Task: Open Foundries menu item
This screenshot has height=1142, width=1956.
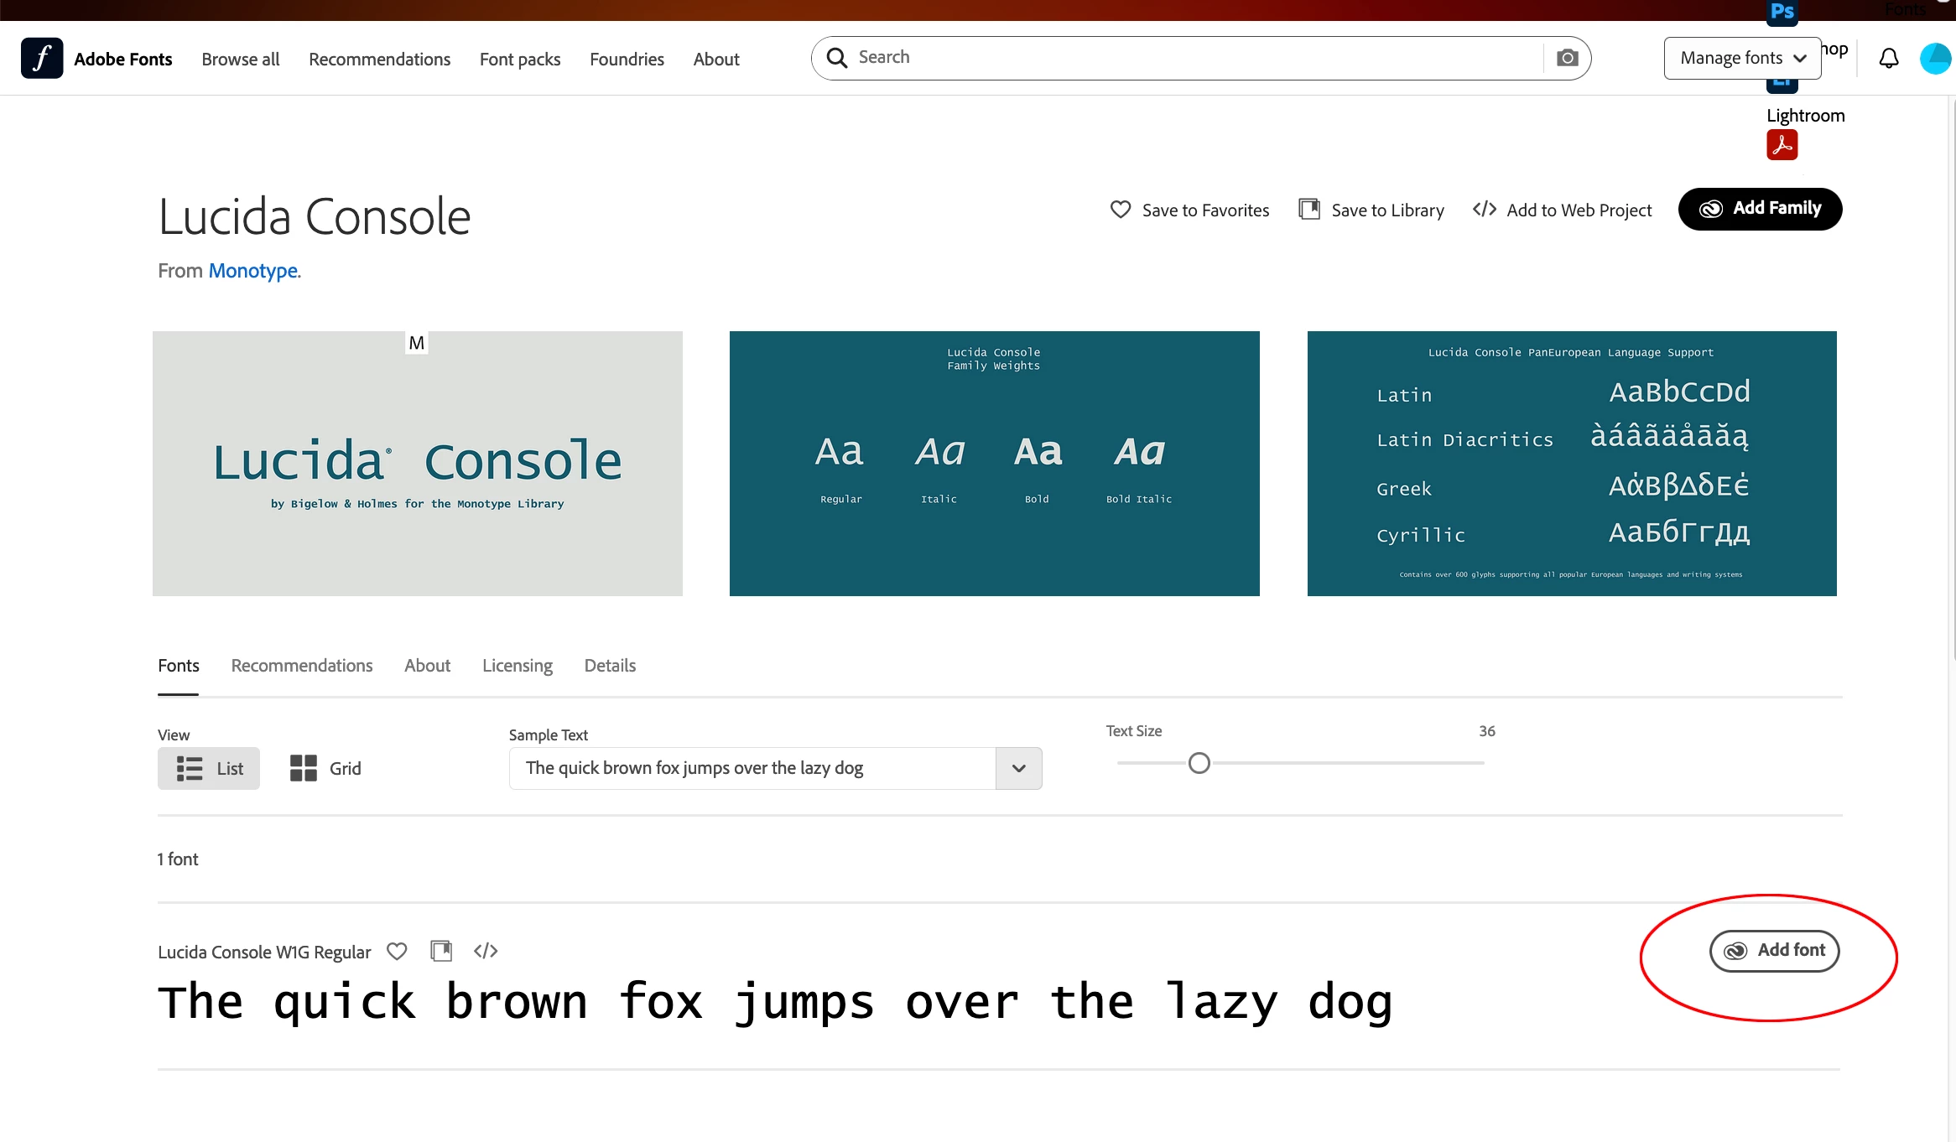Action: 627,59
